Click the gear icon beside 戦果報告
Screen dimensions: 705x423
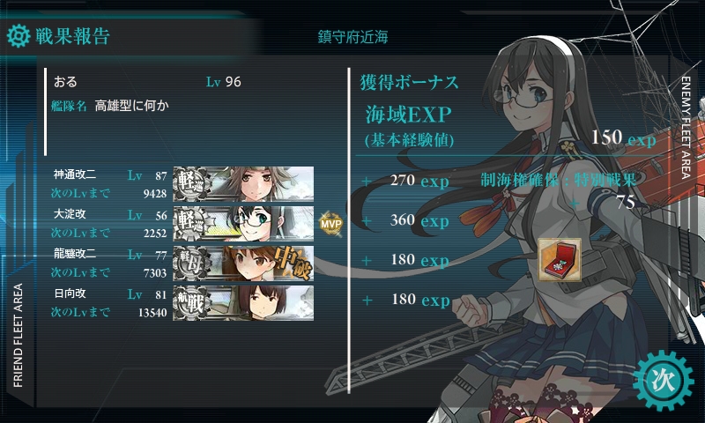19,36
